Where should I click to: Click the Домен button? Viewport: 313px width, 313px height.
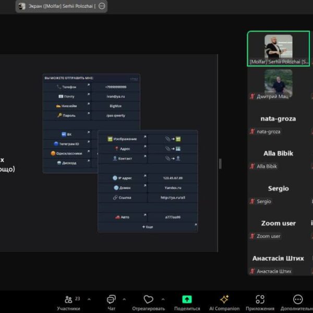tap(123, 188)
